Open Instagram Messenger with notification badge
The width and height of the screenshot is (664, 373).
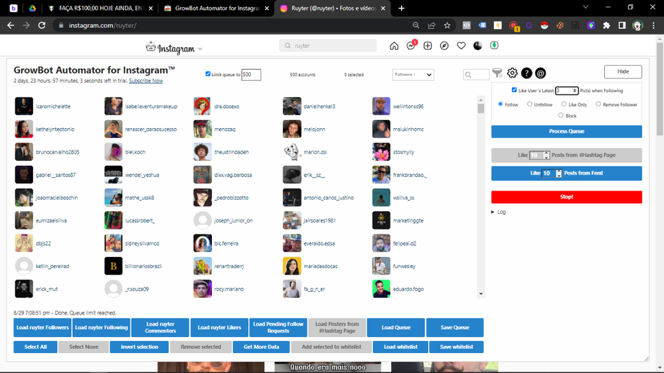[411, 45]
